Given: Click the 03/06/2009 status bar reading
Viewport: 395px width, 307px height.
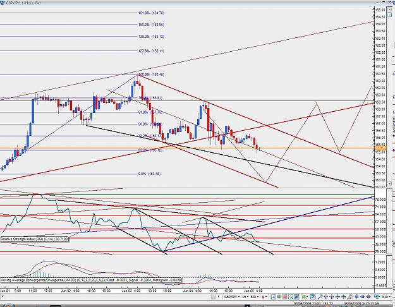Looking at the screenshot, I should point(313,304).
